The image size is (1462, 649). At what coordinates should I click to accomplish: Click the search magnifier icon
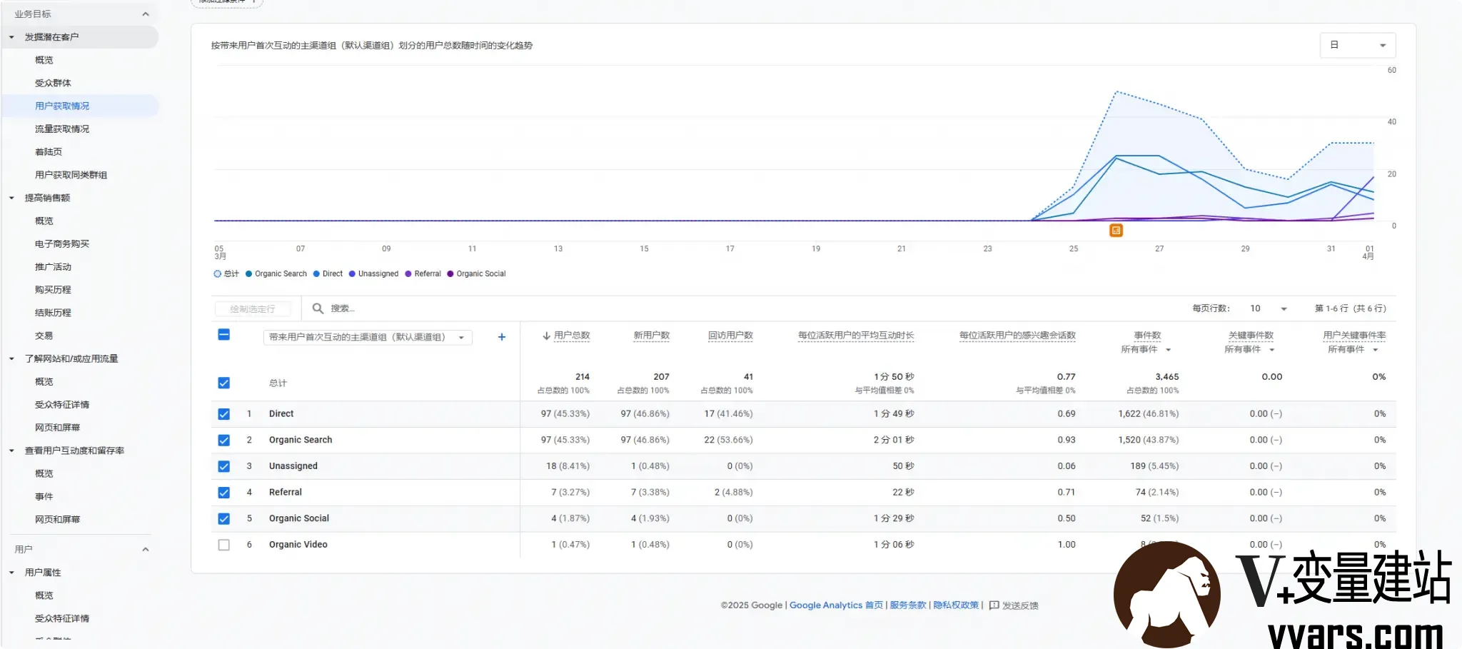pyautogui.click(x=318, y=308)
